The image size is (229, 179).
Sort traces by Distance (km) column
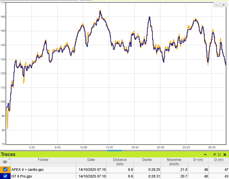(120, 162)
